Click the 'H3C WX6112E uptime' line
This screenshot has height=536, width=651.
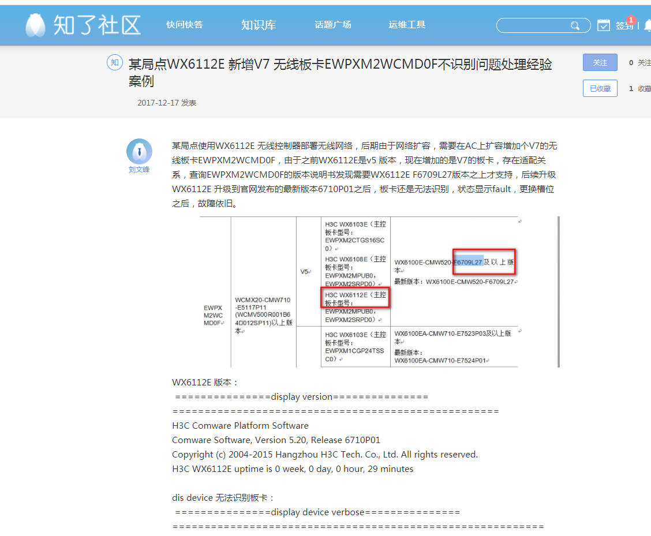pyautogui.click(x=293, y=469)
